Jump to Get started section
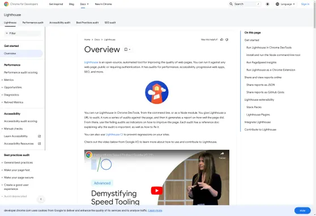316x216 pixels. pos(251,40)
